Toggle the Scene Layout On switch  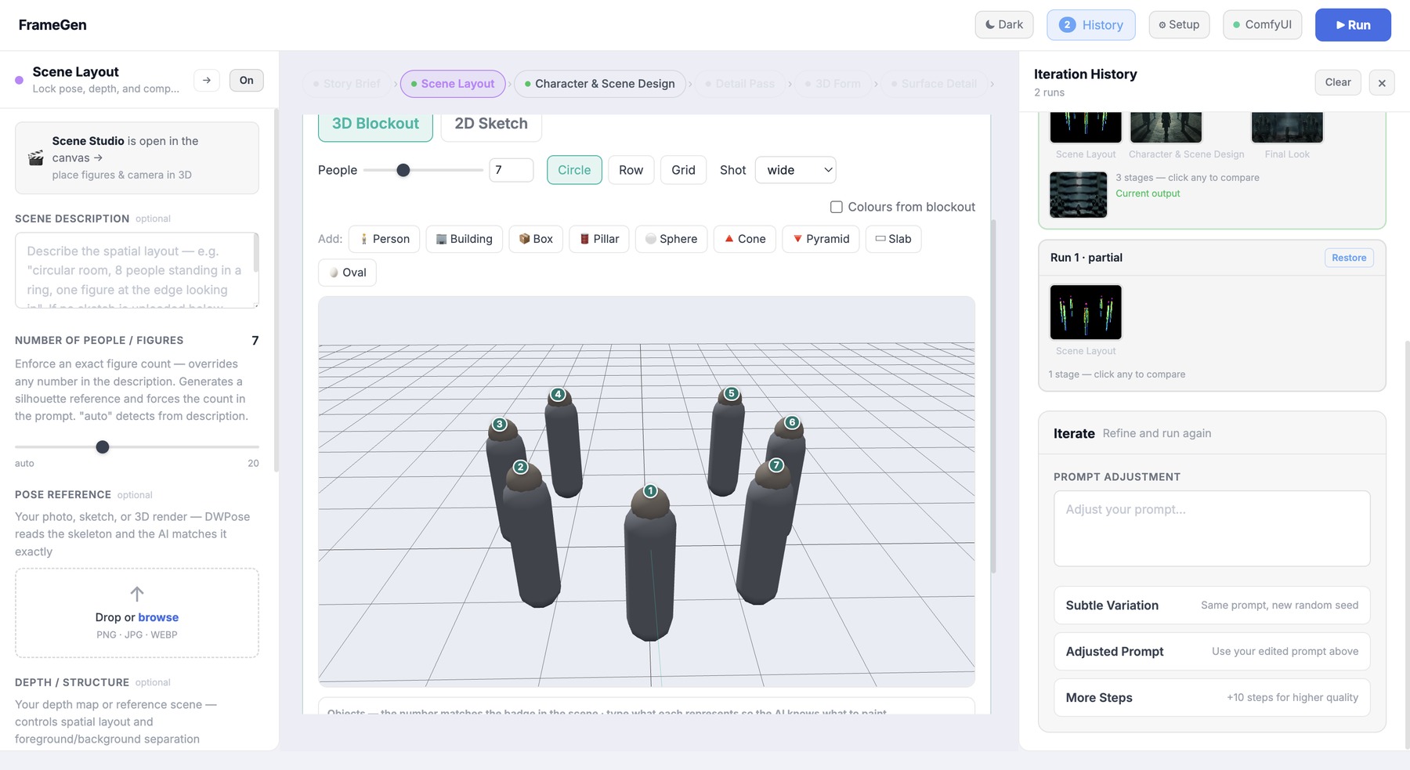[247, 80]
